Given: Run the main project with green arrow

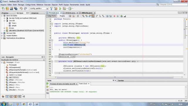Looking at the screenshot, I should point(60,9).
